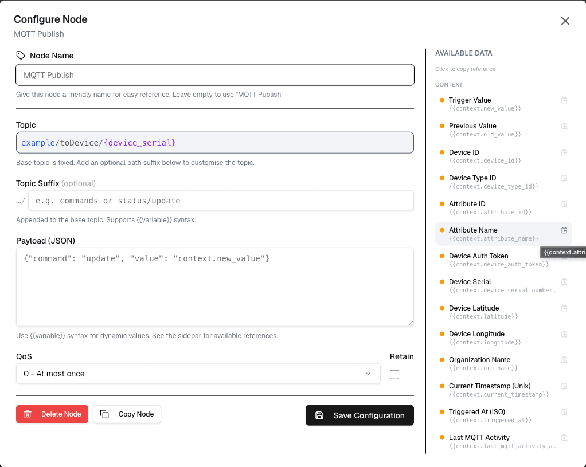The height and width of the screenshot is (467, 586).
Task: Click the Payload resize handle corner
Action: pos(411,324)
